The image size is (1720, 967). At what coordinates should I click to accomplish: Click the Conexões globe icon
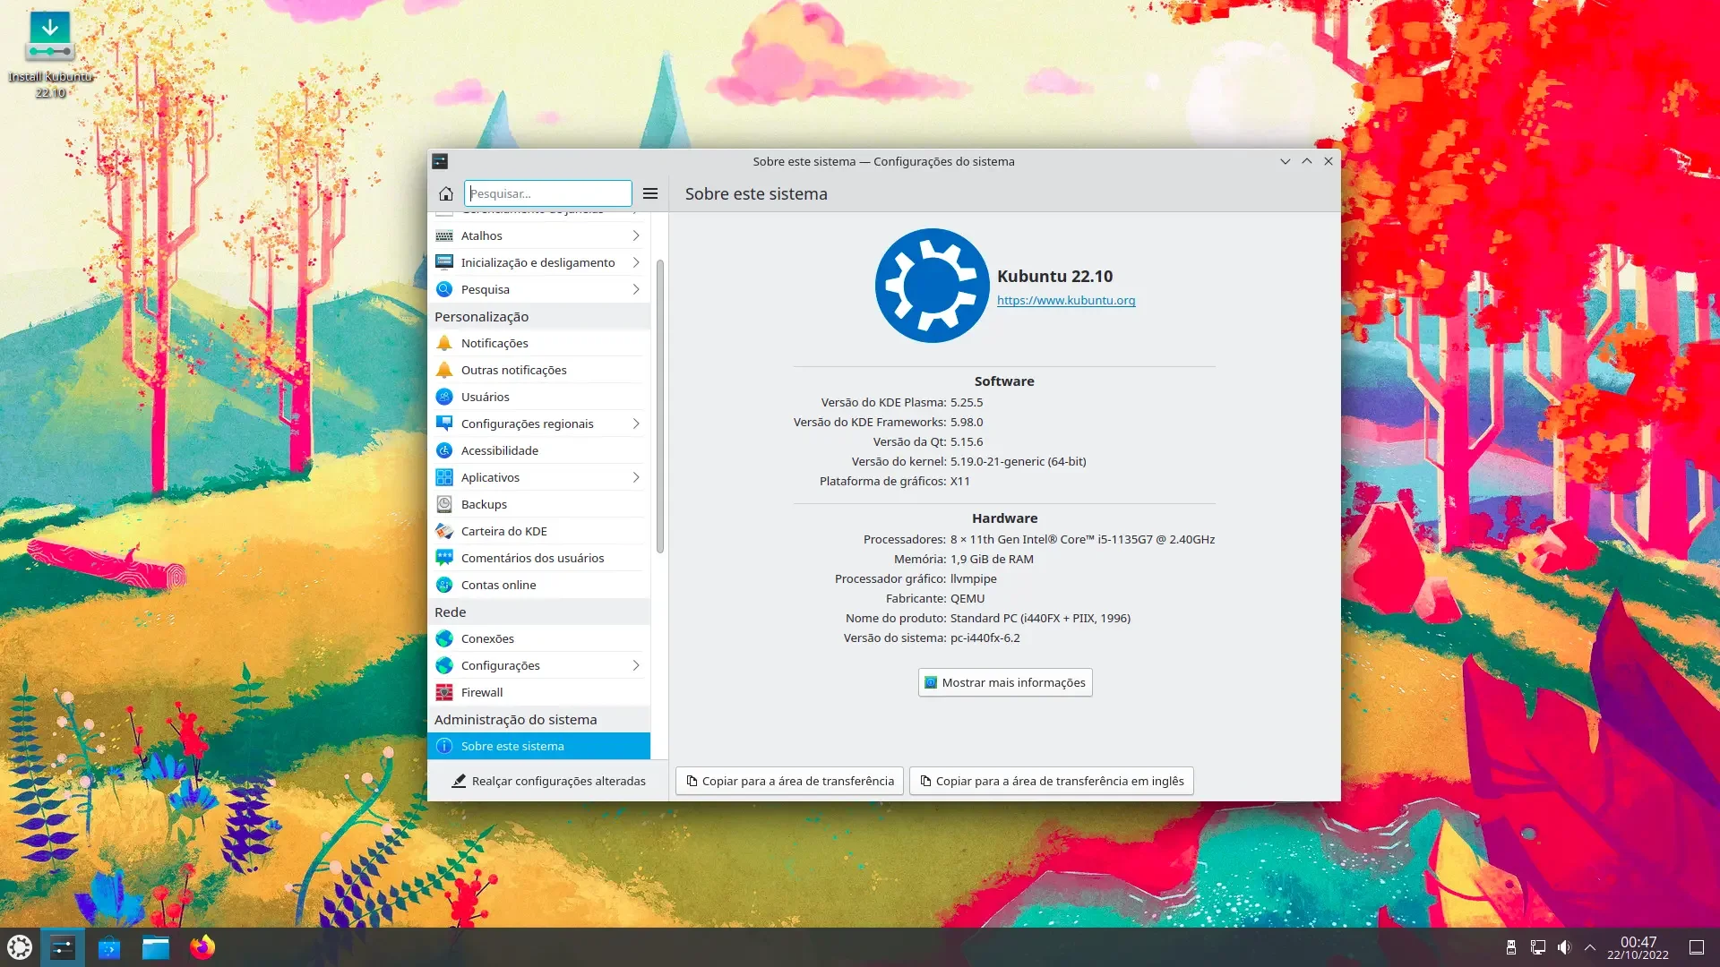pyautogui.click(x=444, y=638)
